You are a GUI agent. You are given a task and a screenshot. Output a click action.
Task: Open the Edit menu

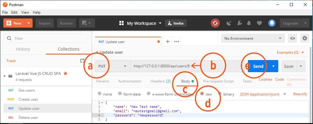14,12
